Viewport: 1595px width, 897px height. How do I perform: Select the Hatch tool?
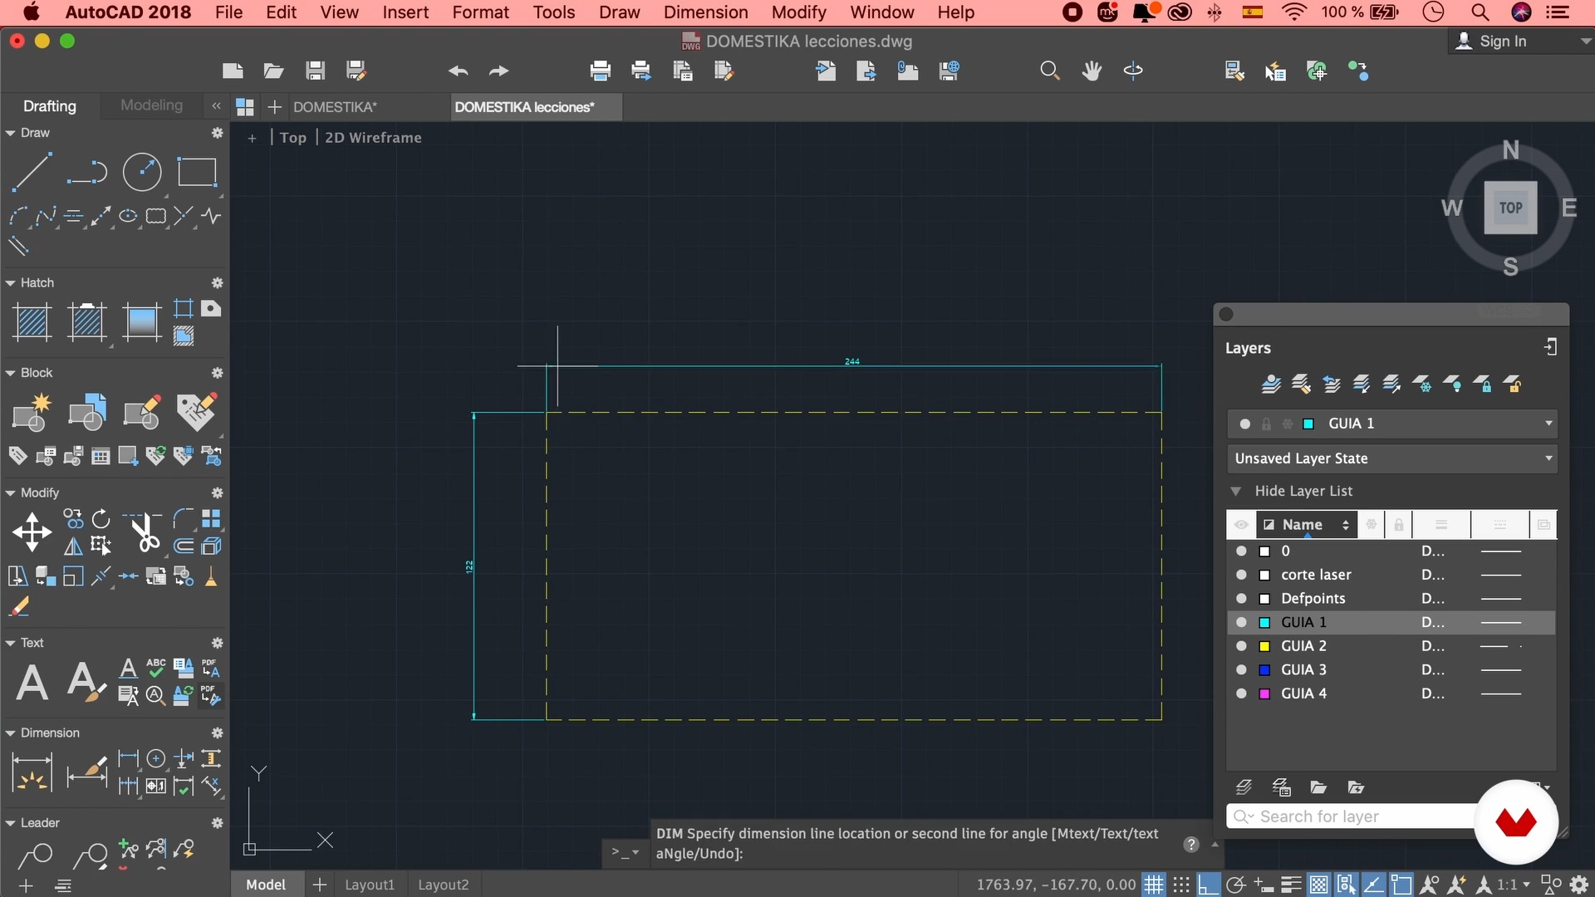32,321
